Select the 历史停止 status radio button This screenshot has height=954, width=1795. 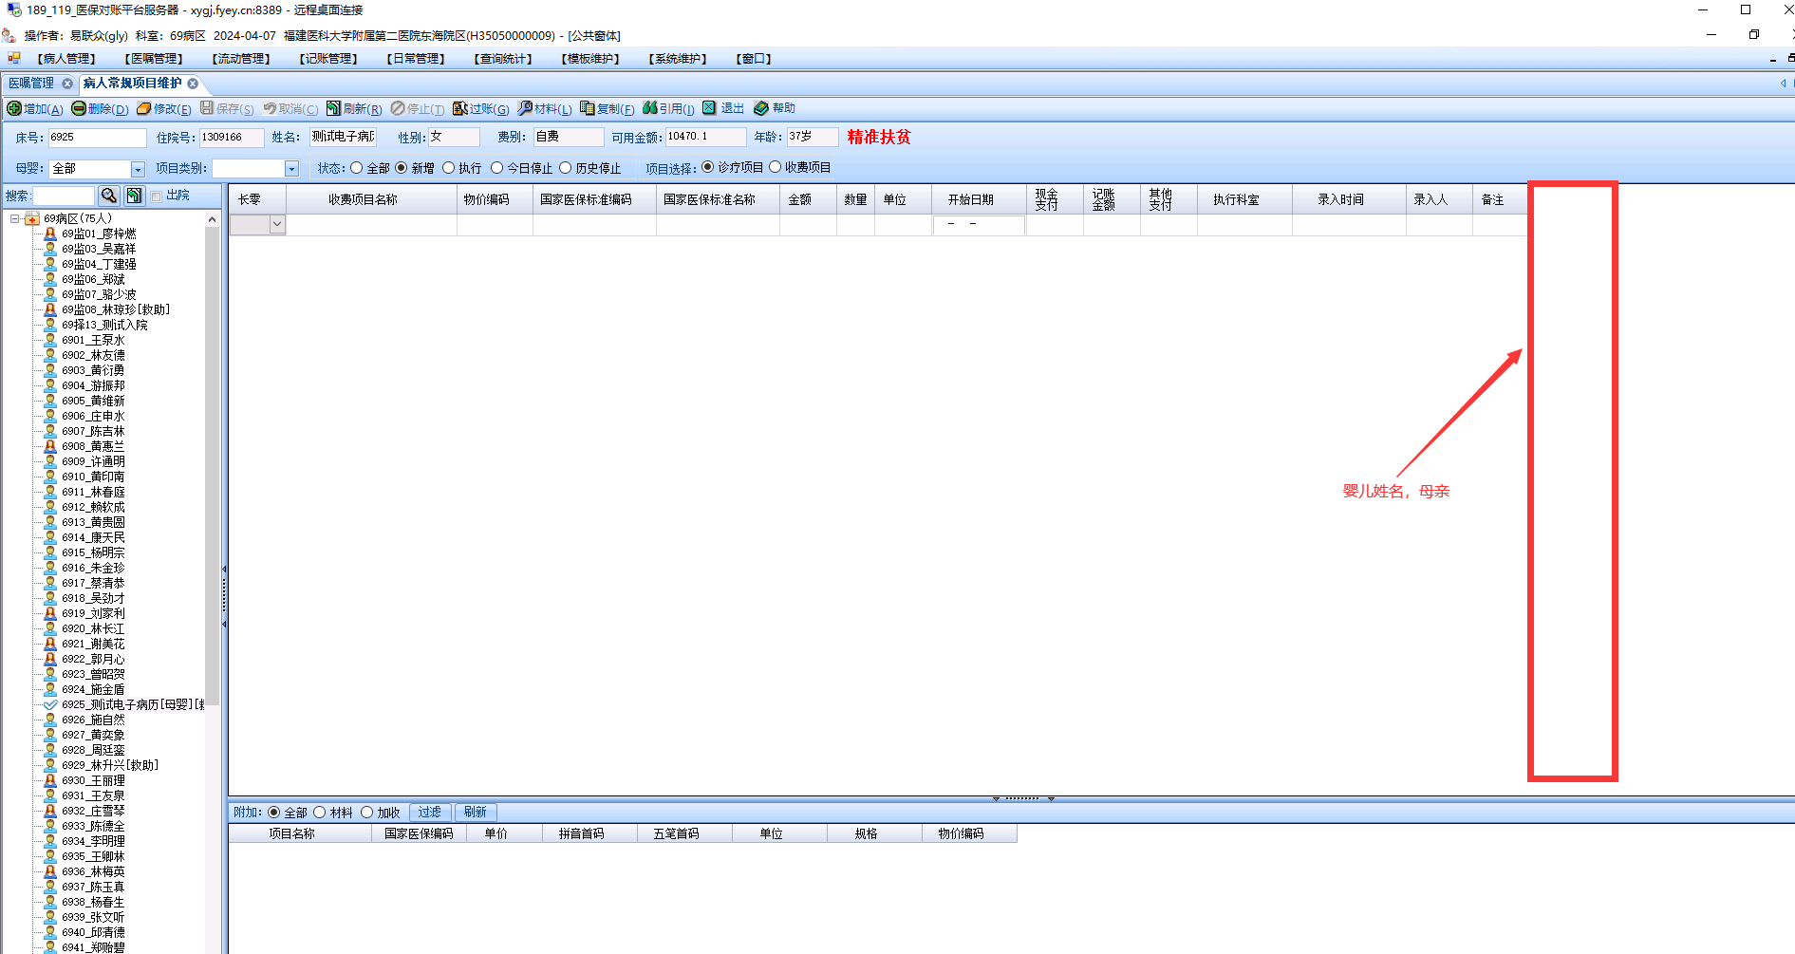(566, 168)
